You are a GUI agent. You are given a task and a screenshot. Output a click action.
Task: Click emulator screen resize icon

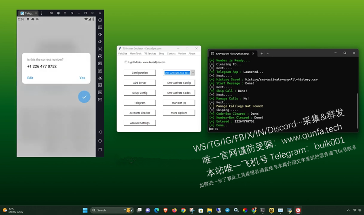[100, 49]
